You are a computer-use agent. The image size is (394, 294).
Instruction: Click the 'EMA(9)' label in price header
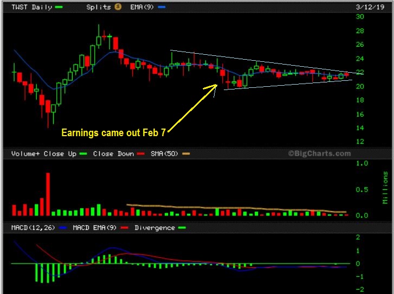(141, 7)
